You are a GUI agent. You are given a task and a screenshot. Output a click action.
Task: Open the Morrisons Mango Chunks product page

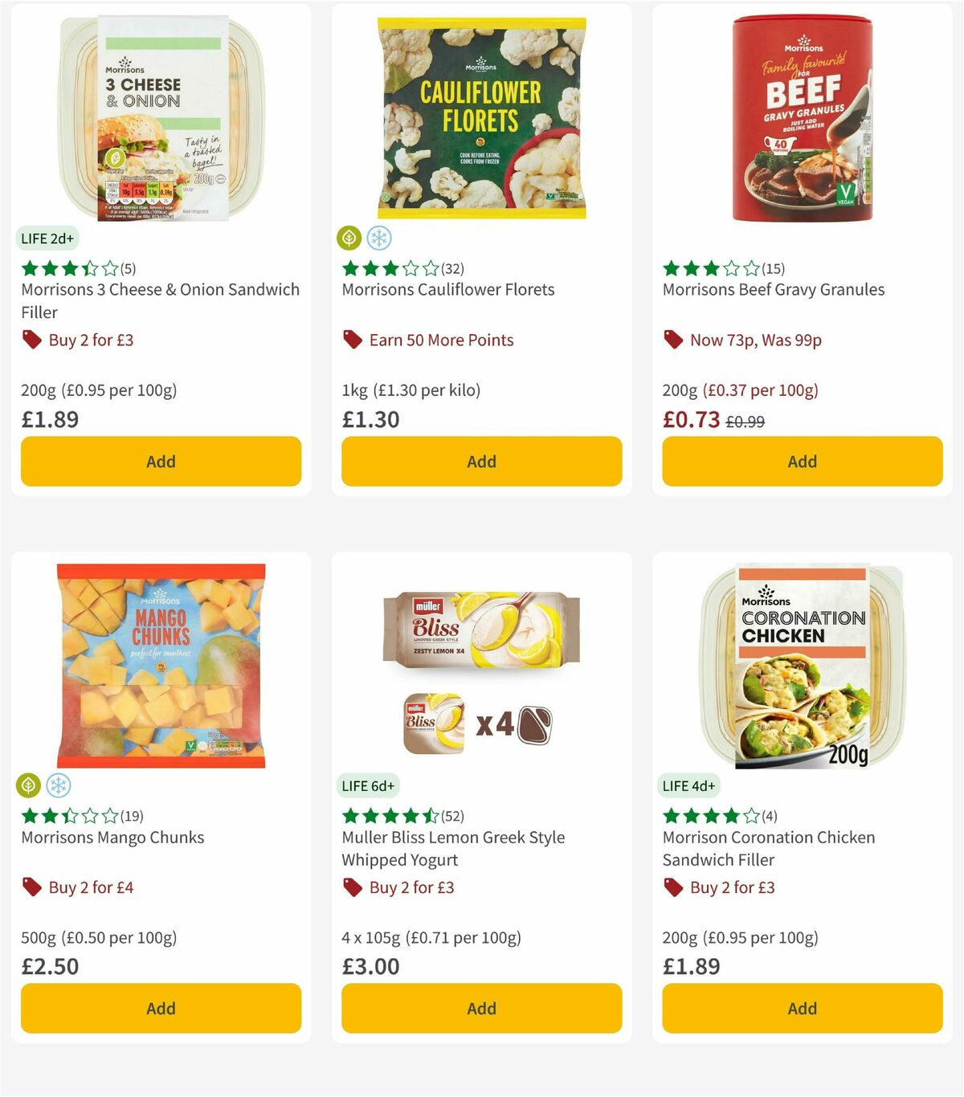[x=112, y=837]
